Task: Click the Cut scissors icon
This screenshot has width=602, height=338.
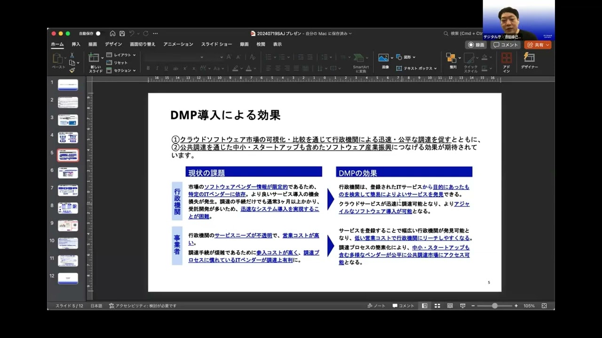Action: (x=72, y=55)
